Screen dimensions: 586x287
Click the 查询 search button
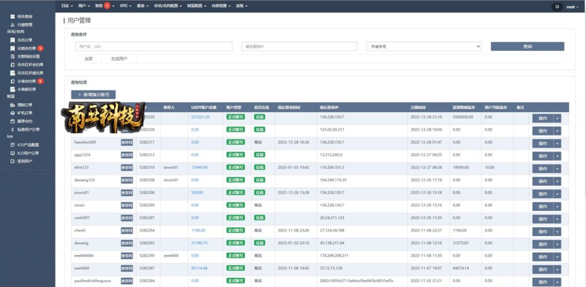pos(527,47)
